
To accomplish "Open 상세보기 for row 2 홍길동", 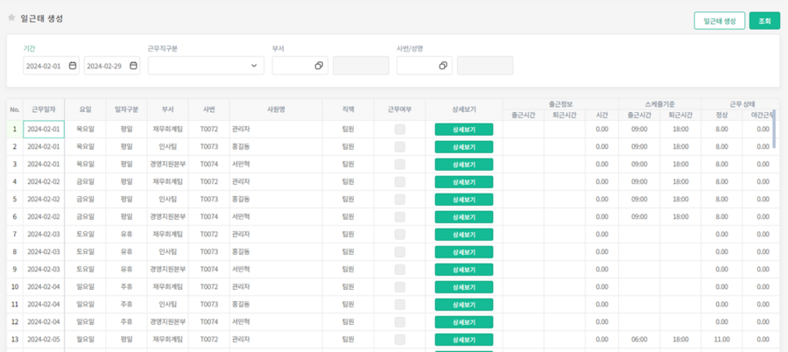I will click(x=463, y=147).
